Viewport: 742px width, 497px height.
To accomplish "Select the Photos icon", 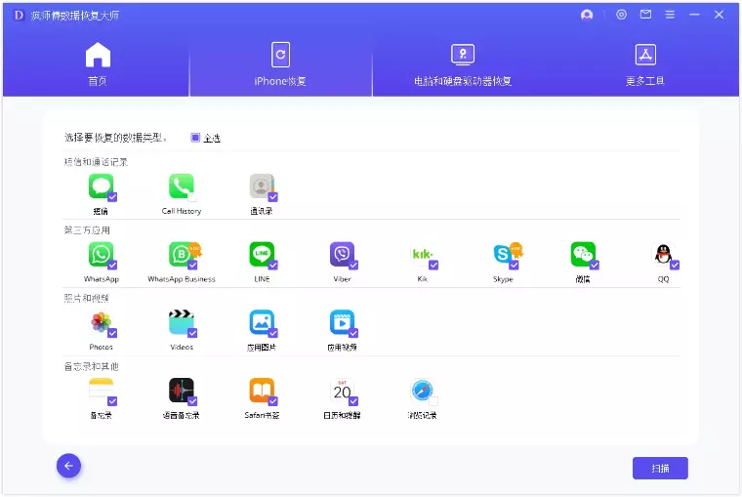I will click(101, 322).
